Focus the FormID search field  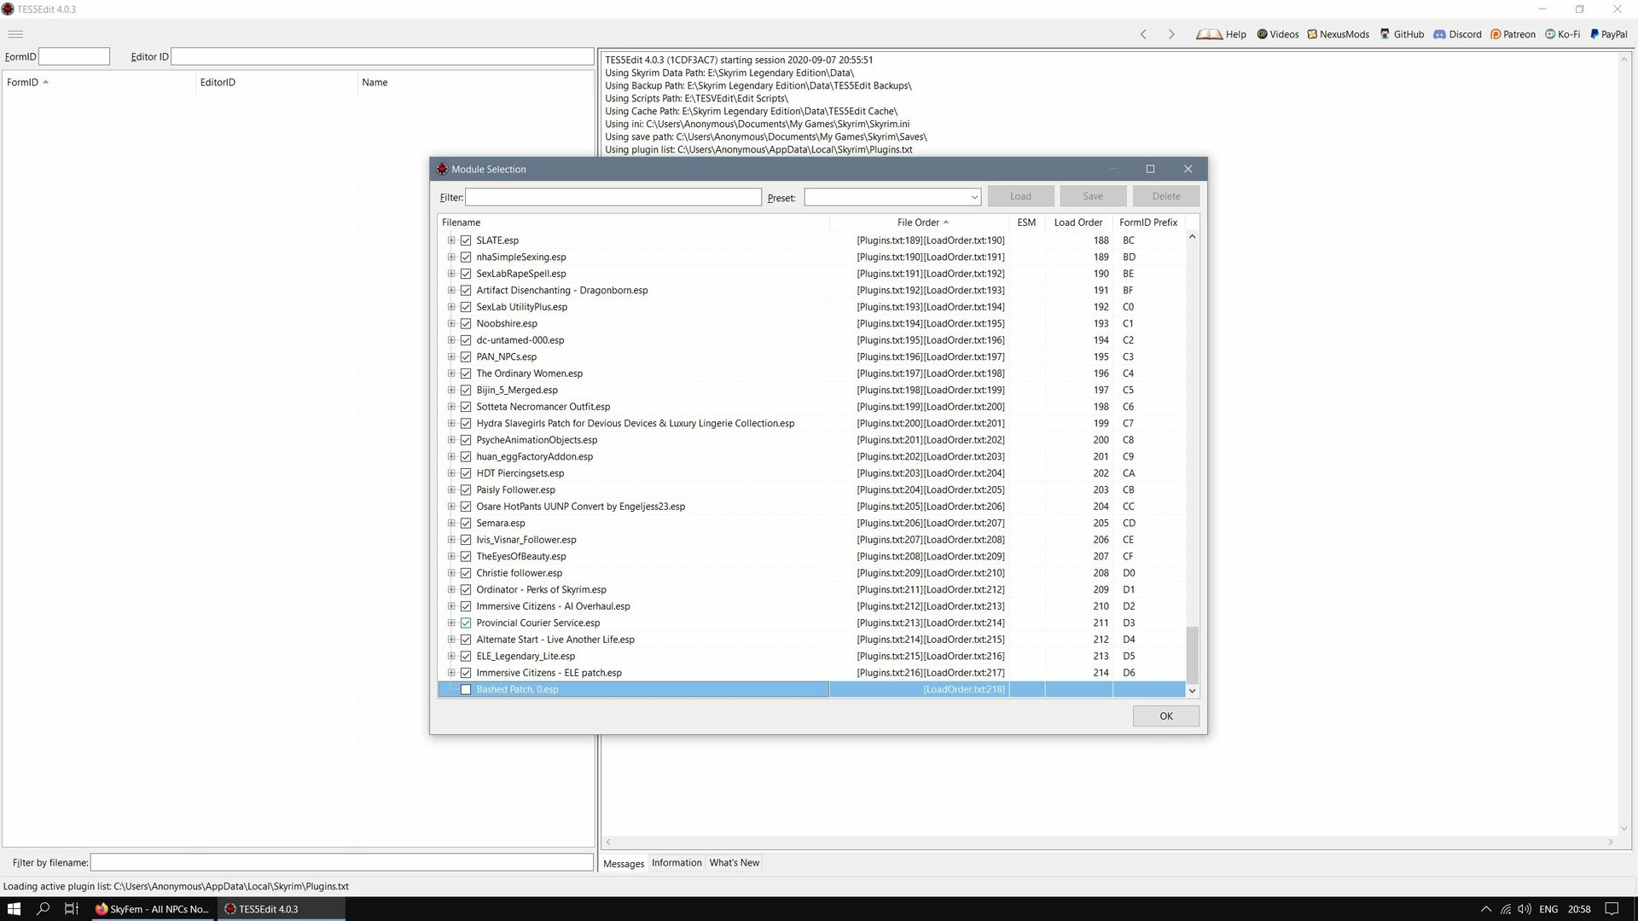(74, 56)
